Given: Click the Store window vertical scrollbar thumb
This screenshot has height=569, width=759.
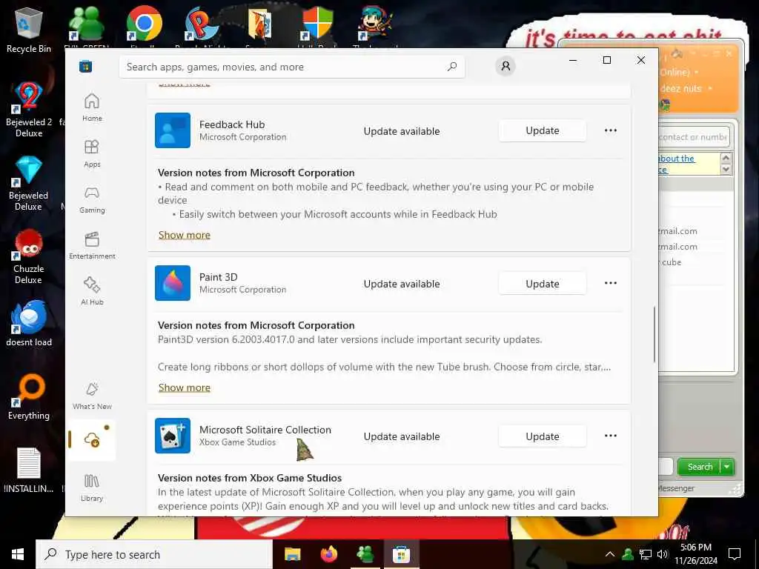Looking at the screenshot, I should pos(654,334).
